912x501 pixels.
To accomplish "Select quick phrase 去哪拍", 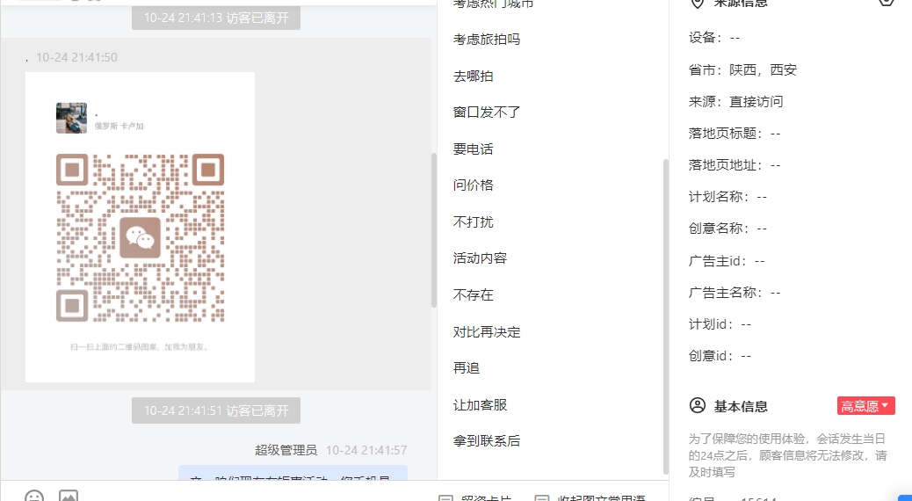I will coord(473,76).
